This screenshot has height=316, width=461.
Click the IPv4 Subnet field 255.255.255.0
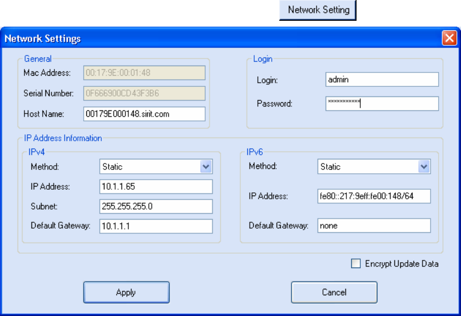click(x=156, y=206)
